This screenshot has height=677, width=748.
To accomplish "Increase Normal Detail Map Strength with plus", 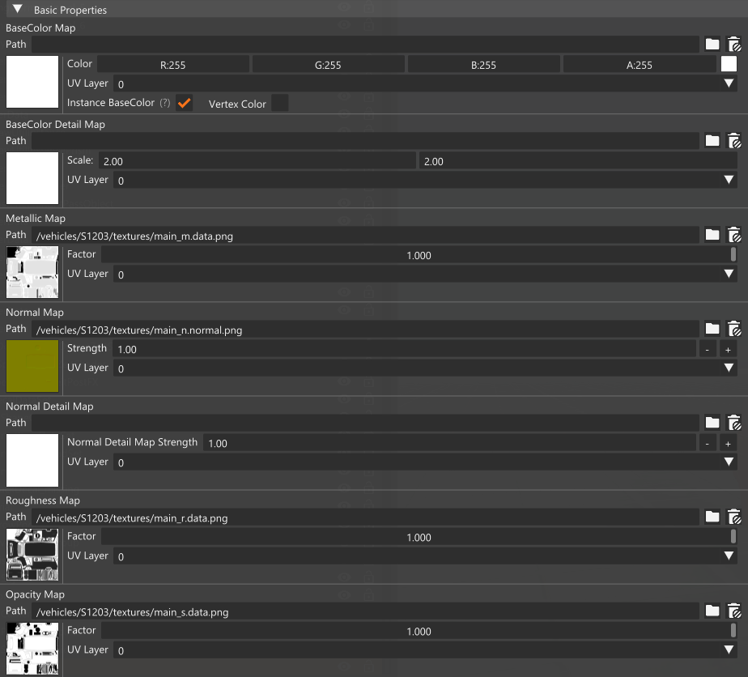I will (x=728, y=444).
